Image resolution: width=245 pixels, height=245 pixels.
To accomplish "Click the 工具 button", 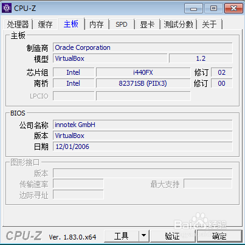I will (x=122, y=236).
